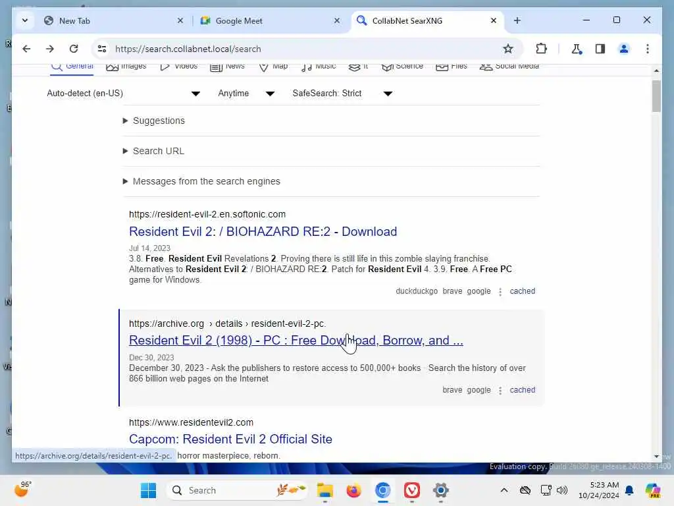Open site information icon in address bar
Viewport: 674px width, 506px height.
(x=102, y=49)
